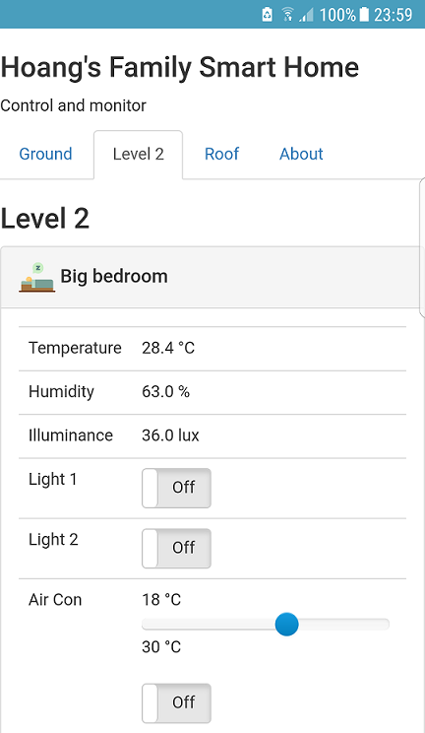Tap the 23:59 clock in status bar

click(x=394, y=15)
